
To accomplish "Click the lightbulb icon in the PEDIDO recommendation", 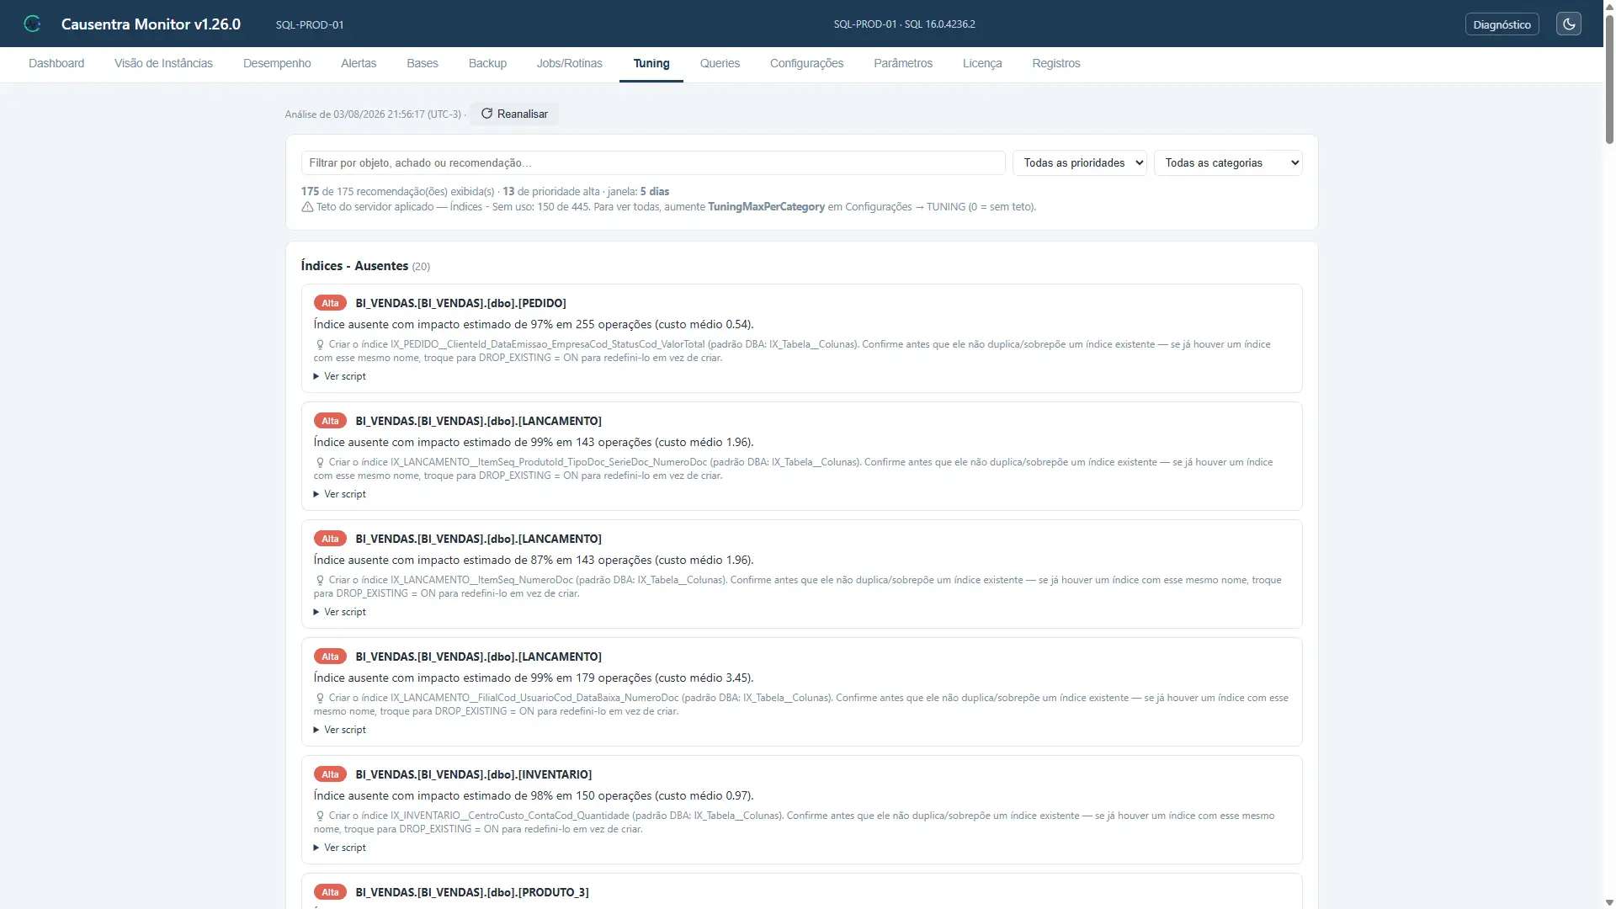I will tap(320, 344).
